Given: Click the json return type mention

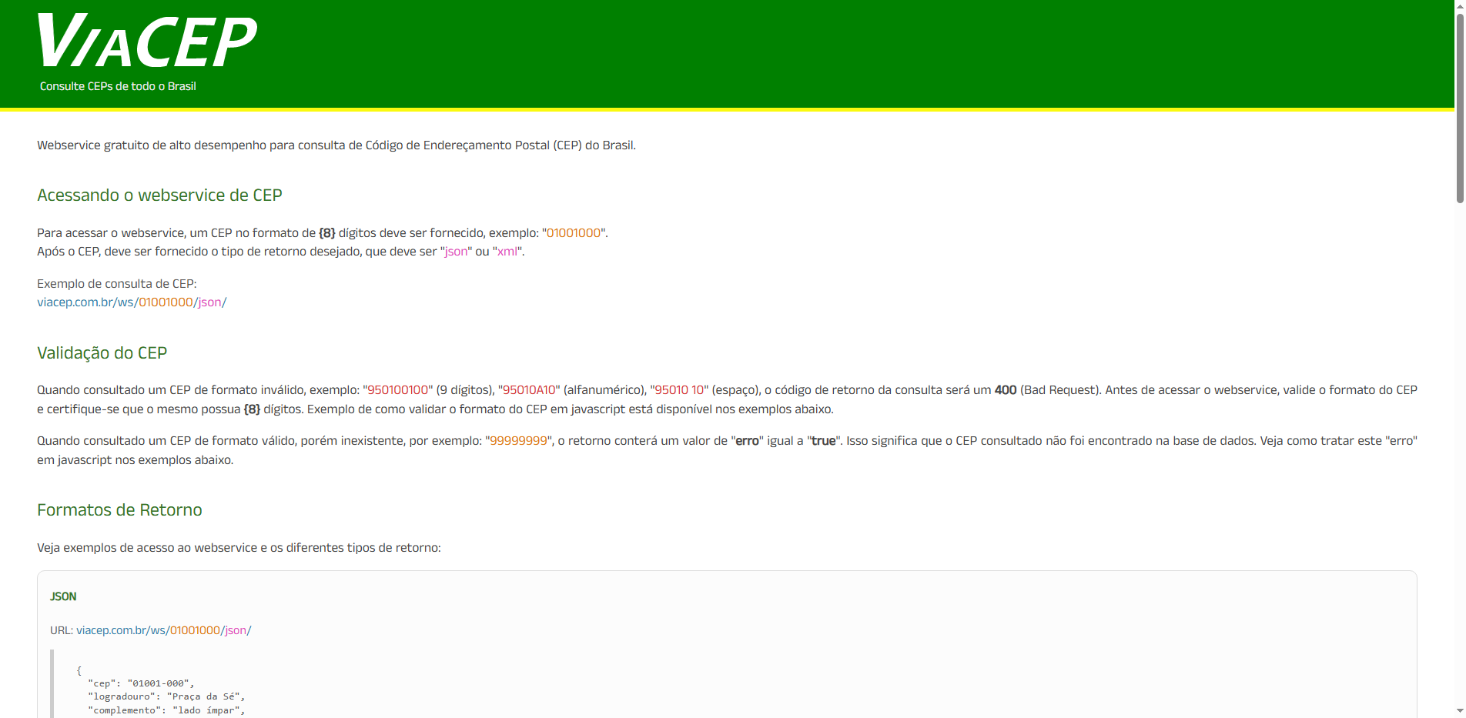Looking at the screenshot, I should [x=456, y=251].
